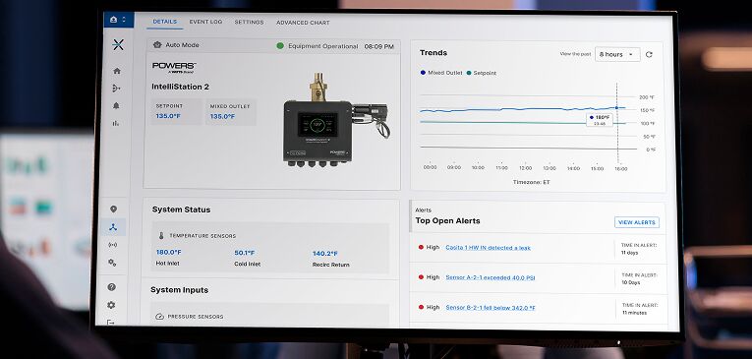
Task: Open the Advanced Chart tab
Action: (x=303, y=23)
